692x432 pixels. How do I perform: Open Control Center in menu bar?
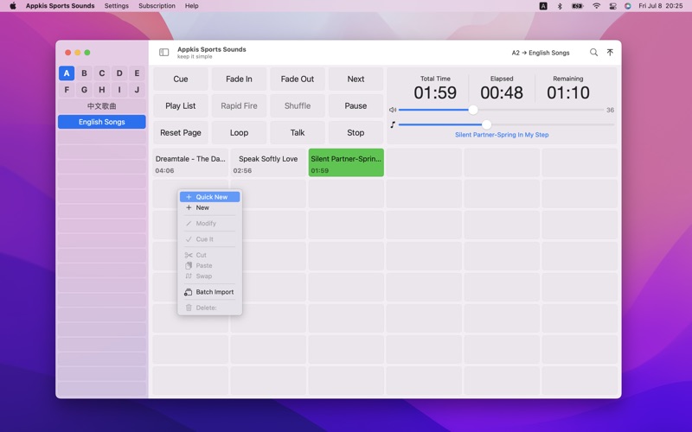612,6
